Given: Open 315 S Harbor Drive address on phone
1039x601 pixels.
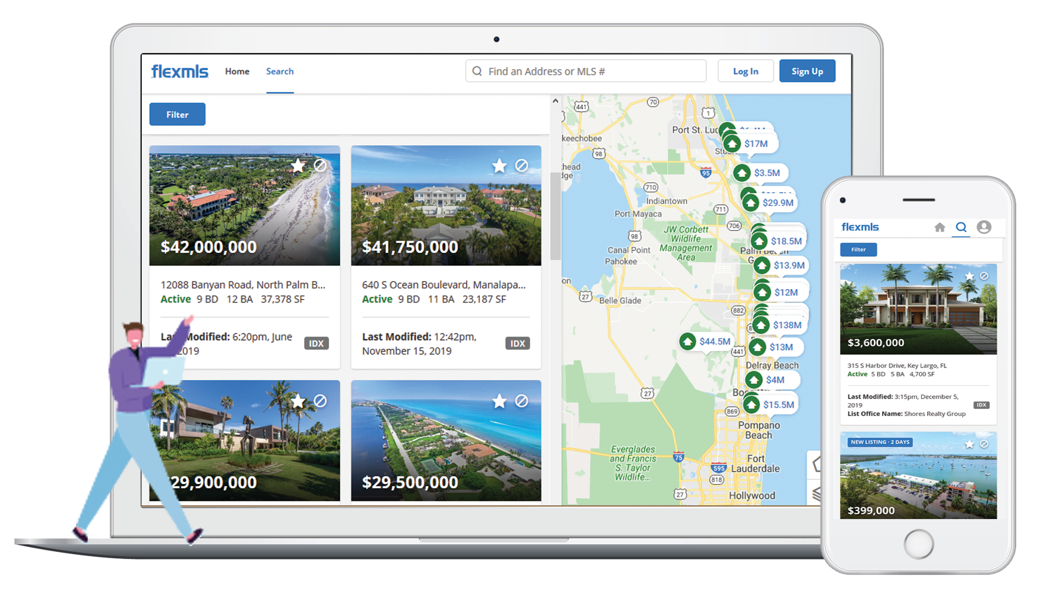Looking at the screenshot, I should pos(897,366).
